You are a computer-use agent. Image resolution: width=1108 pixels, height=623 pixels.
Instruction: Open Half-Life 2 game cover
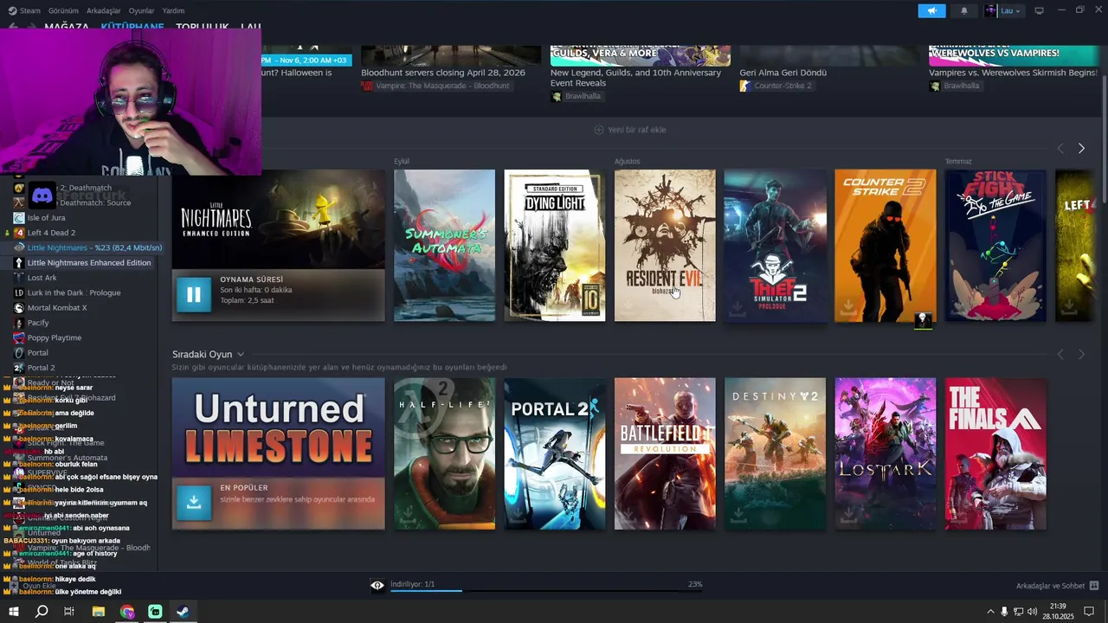pos(444,453)
